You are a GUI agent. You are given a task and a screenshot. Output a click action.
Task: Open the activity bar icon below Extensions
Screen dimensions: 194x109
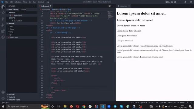[x=3, y=37]
